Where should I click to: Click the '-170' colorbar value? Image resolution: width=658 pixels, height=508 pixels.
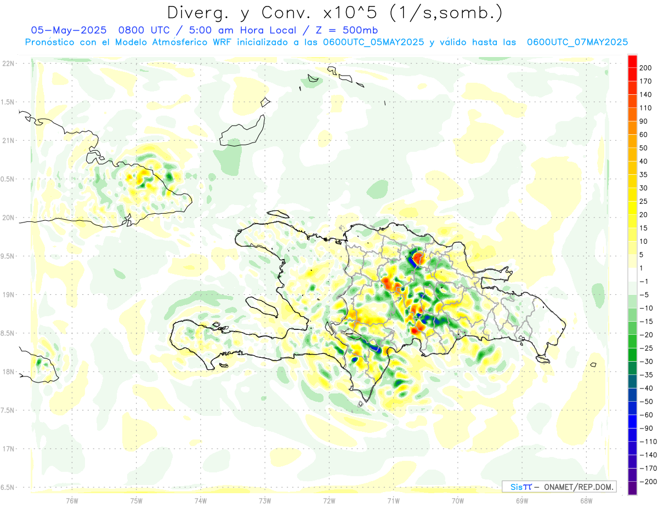click(648, 468)
